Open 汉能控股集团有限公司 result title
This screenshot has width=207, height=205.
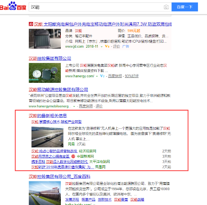coord(50,58)
